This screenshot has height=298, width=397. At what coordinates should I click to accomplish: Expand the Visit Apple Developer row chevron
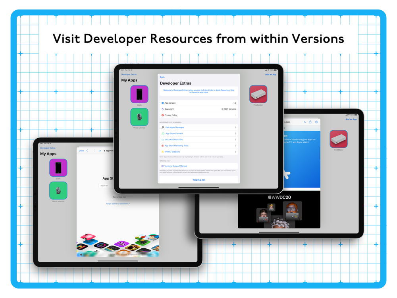(235, 128)
